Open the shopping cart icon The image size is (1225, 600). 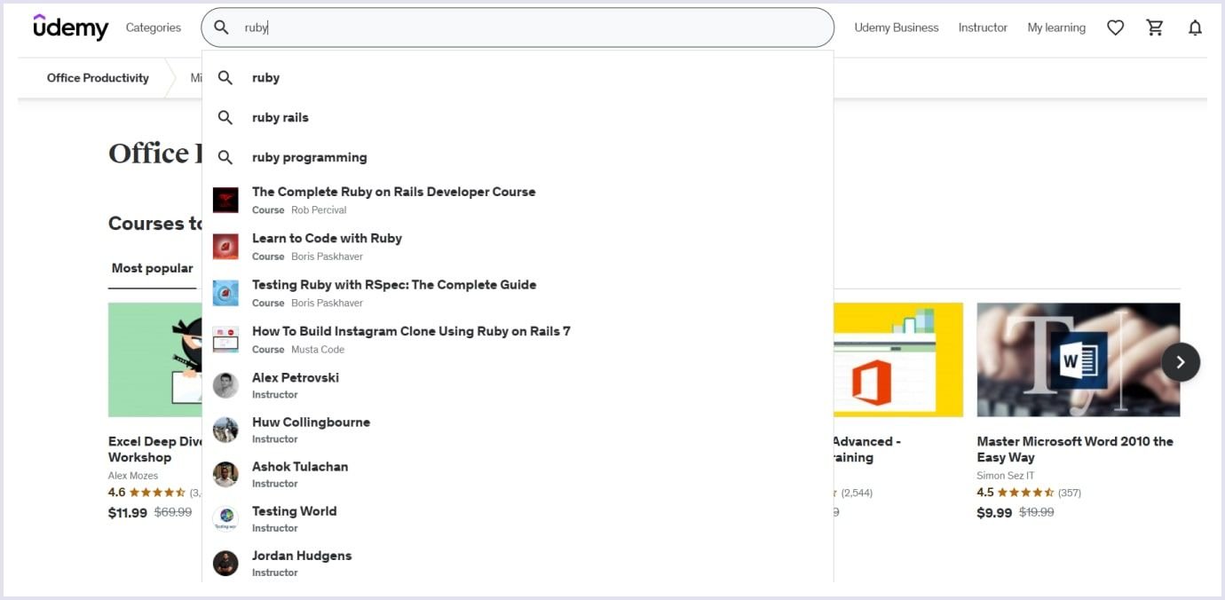pos(1155,28)
